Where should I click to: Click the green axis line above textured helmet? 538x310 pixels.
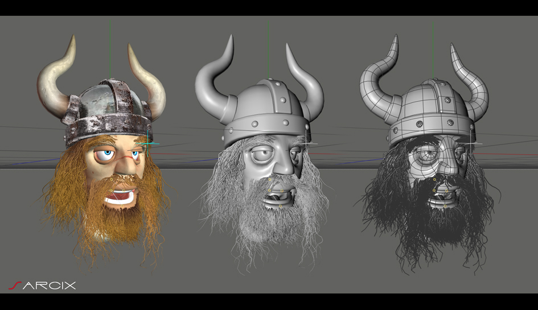coord(110,49)
